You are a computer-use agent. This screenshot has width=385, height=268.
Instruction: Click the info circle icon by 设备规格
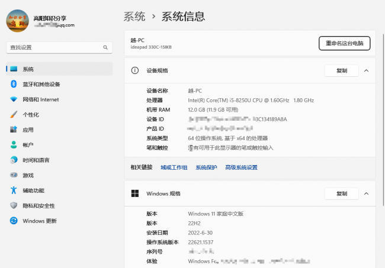(x=135, y=70)
